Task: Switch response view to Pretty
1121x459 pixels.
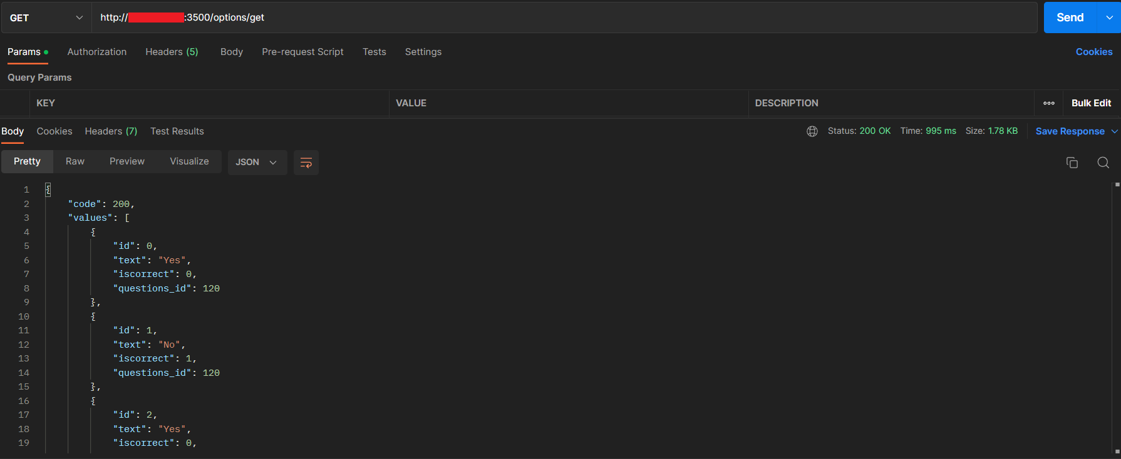Action: point(27,161)
